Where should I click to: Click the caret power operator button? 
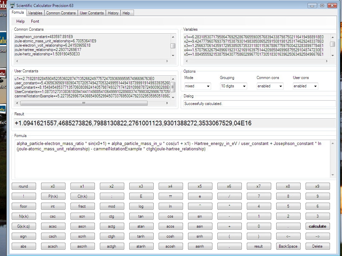pos(200,206)
